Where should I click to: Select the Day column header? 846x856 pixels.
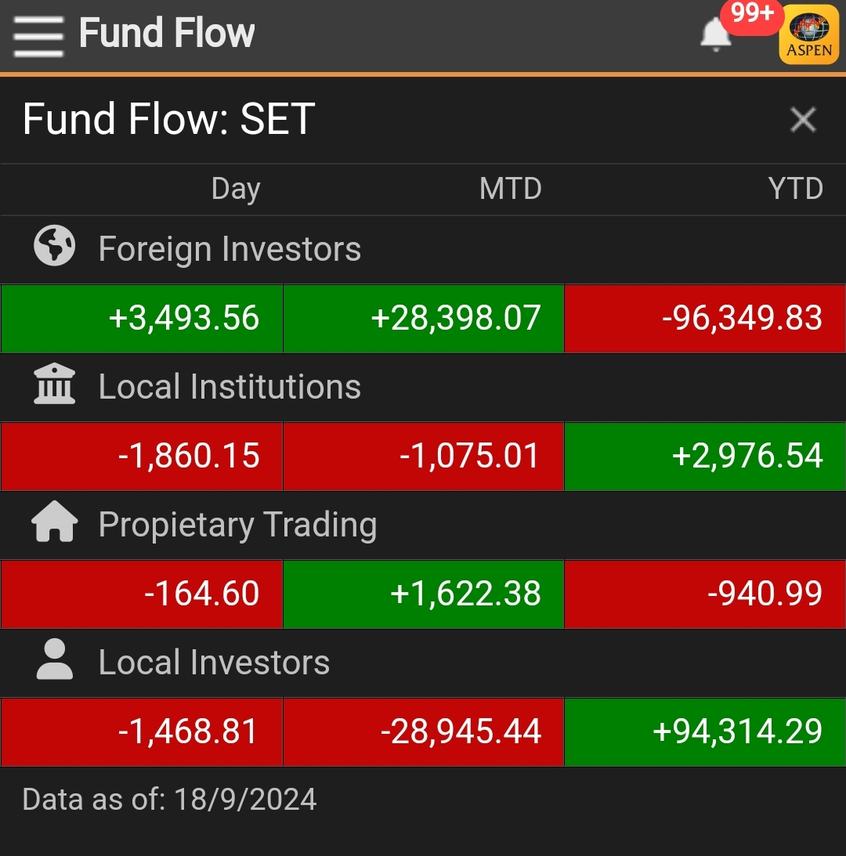tap(236, 189)
